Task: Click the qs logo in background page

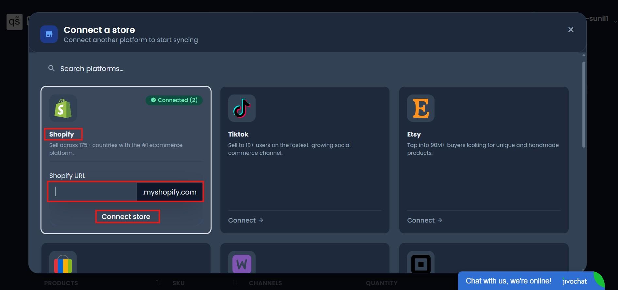Action: pyautogui.click(x=15, y=22)
